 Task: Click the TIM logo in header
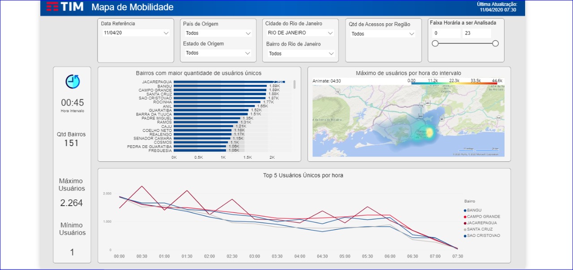click(65, 7)
